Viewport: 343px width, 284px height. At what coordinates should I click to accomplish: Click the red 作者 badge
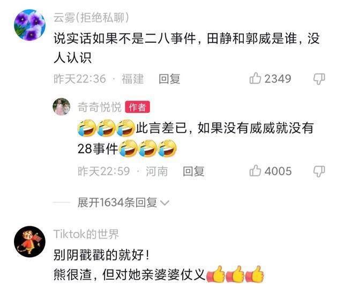(x=137, y=107)
